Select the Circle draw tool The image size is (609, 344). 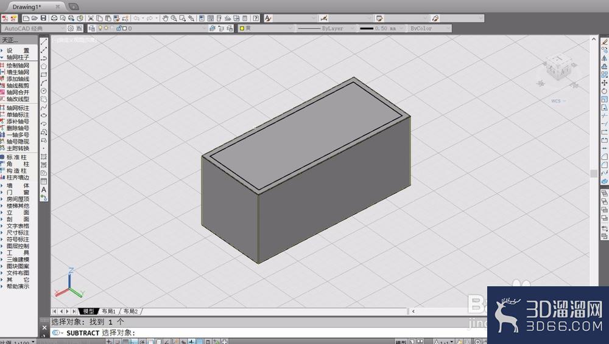pyautogui.click(x=44, y=91)
